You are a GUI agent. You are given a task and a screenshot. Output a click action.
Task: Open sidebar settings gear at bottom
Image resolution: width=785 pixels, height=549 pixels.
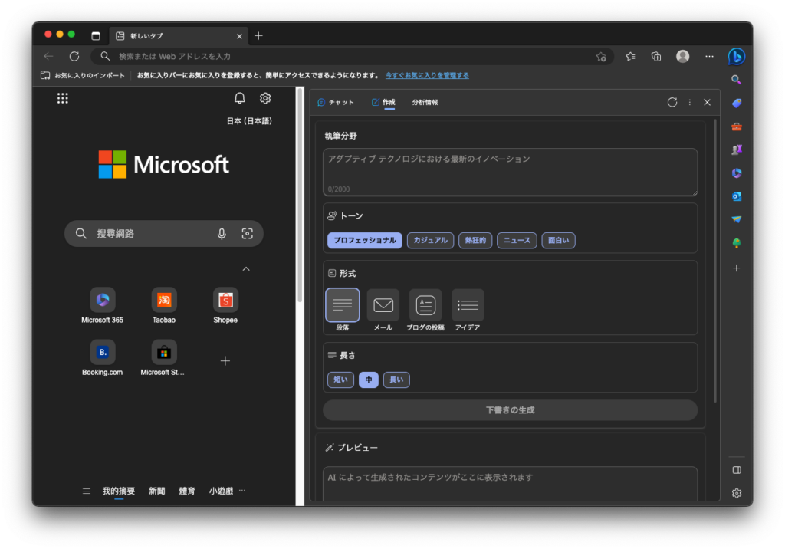point(737,493)
